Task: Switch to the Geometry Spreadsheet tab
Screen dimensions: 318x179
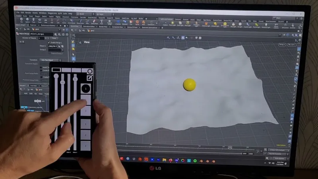Action: (150, 27)
